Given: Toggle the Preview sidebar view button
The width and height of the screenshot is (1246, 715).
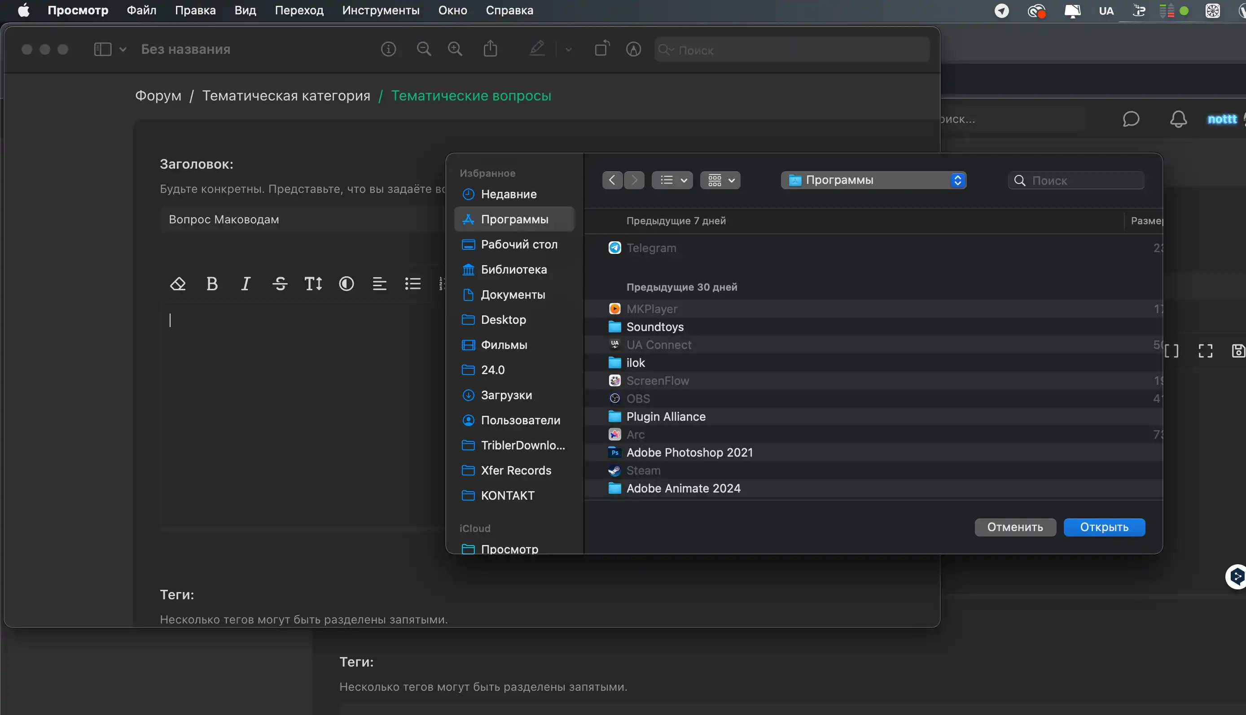Looking at the screenshot, I should [x=103, y=49].
